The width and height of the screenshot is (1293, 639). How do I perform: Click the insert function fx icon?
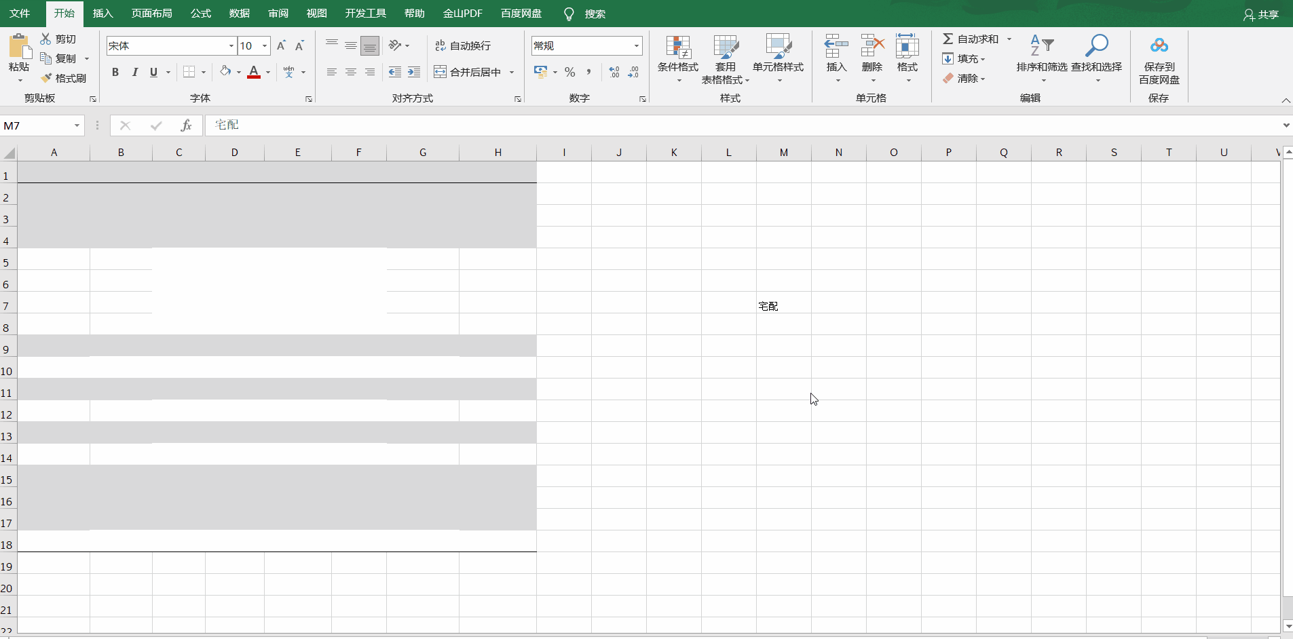point(186,125)
